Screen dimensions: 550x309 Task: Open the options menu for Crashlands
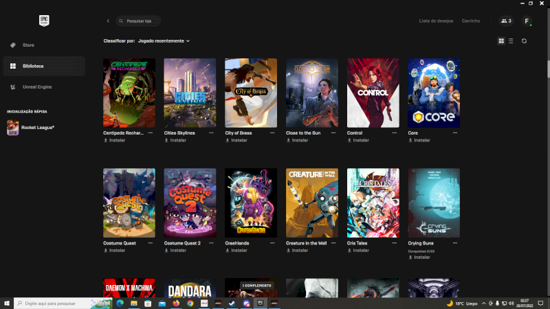(x=272, y=243)
